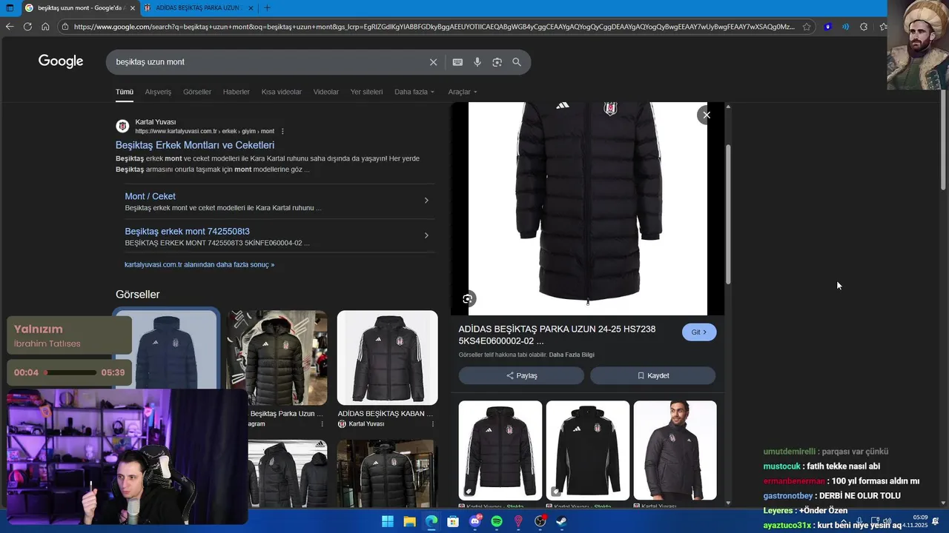This screenshot has height=533, width=949.
Task: Open Steam from the taskbar
Action: [562, 522]
